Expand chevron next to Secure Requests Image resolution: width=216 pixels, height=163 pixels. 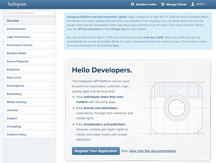point(52,61)
